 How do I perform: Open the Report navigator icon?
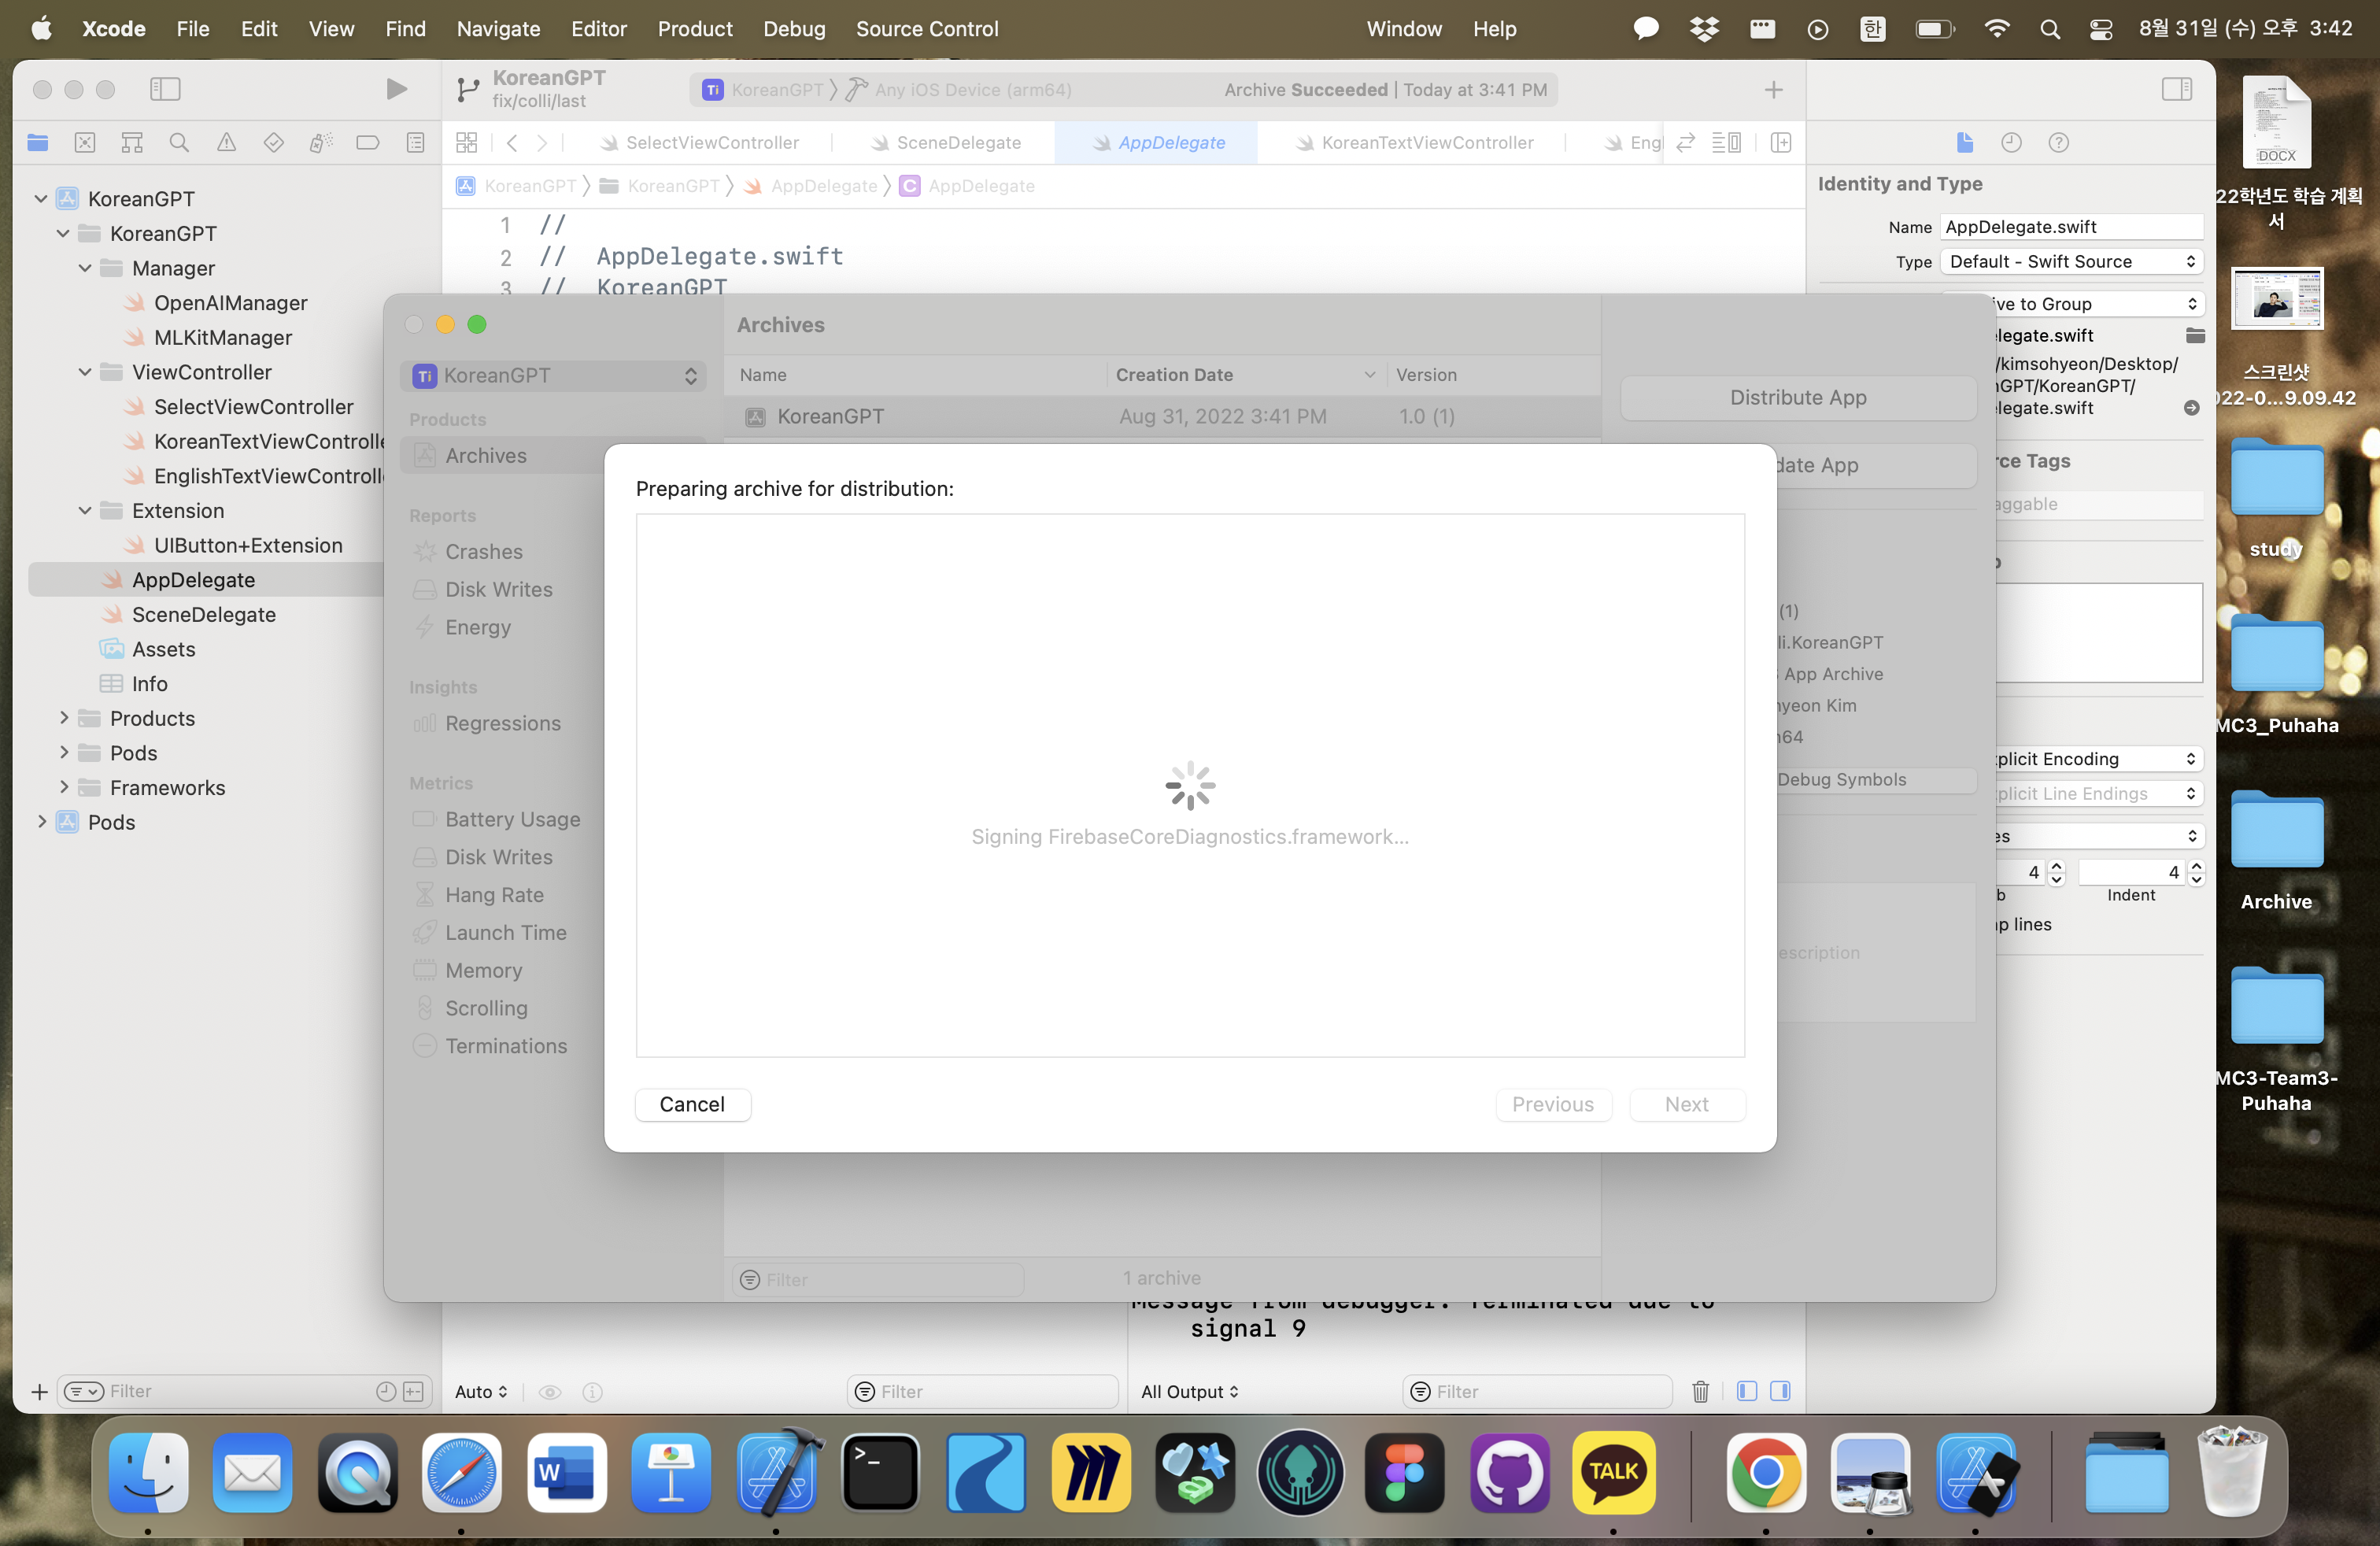(x=416, y=142)
